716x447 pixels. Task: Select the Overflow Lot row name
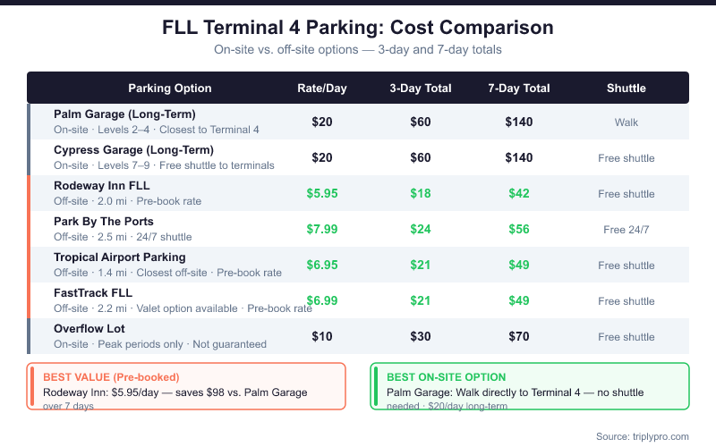click(91, 329)
